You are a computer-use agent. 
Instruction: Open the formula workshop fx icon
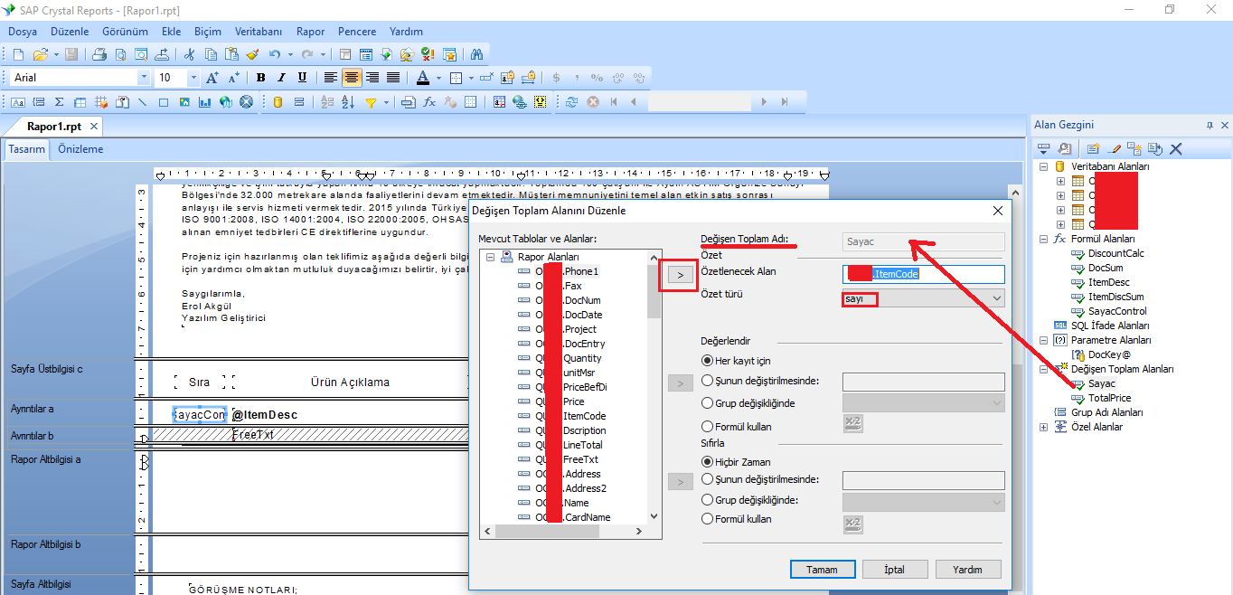click(429, 102)
